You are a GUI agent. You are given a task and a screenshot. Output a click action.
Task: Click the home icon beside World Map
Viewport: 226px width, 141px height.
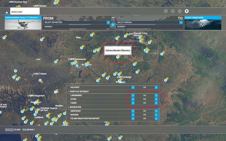(x=6, y=12)
